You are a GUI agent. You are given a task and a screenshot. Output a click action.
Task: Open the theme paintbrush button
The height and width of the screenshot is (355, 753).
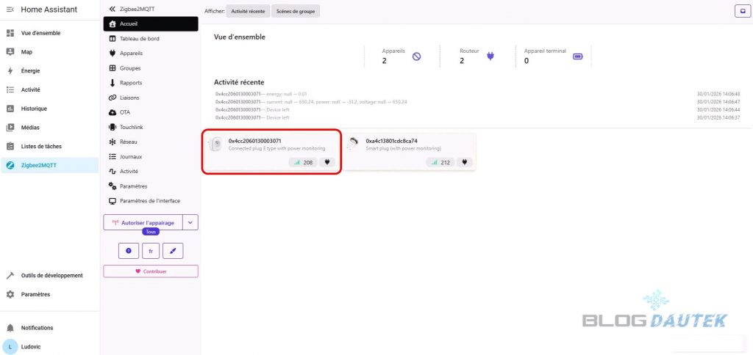tap(172, 250)
